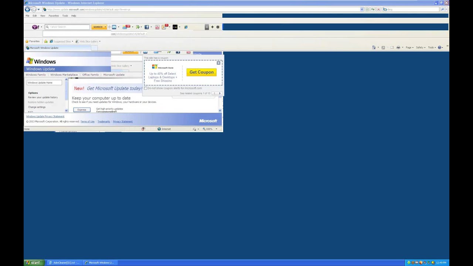Viewport: 473px width, 266px height.
Task: Click the Facebook icon on Yahoo toolbar
Action: [x=146, y=27]
